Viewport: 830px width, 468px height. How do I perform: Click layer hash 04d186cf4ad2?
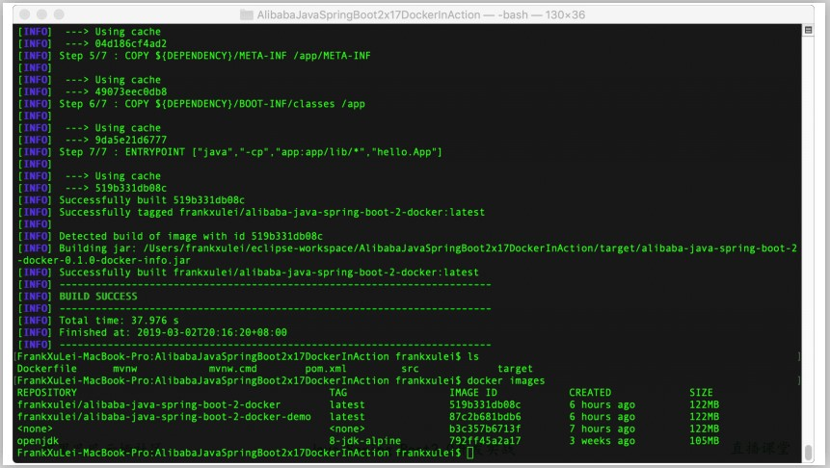pyautogui.click(x=131, y=43)
